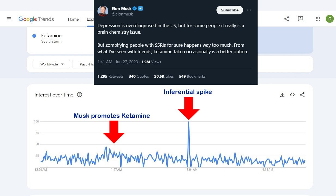Open the green account avatar
The height and width of the screenshot is (196, 336).
tap(329, 19)
